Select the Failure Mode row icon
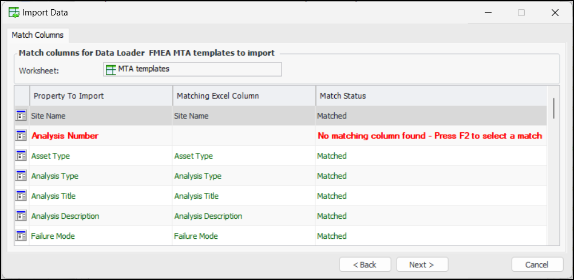The height and width of the screenshot is (280, 574). pos(21,236)
